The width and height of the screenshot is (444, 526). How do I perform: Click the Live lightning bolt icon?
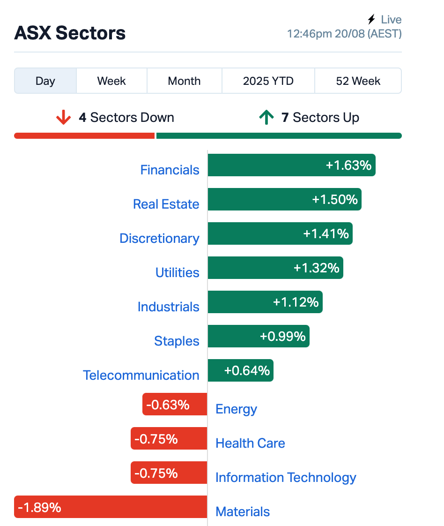pyautogui.click(x=371, y=20)
